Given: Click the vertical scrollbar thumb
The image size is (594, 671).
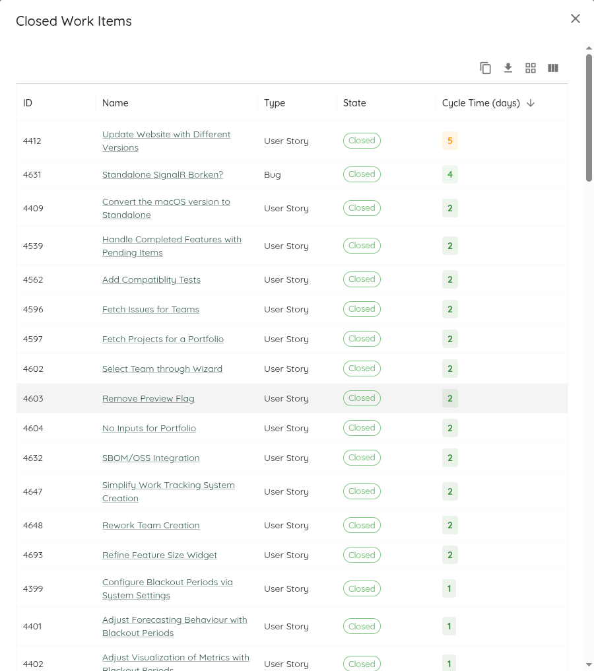Looking at the screenshot, I should pos(589,118).
